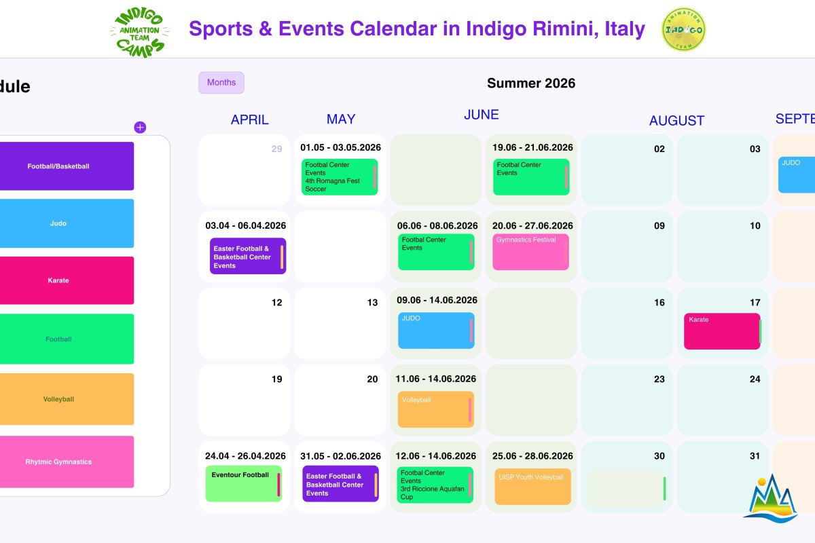Screen dimensions: 815x543
Task: Select the Football/Basketball purple category
Action: click(x=58, y=166)
